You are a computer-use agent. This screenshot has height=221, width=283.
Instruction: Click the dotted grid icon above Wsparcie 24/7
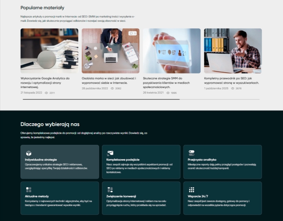click(192, 189)
